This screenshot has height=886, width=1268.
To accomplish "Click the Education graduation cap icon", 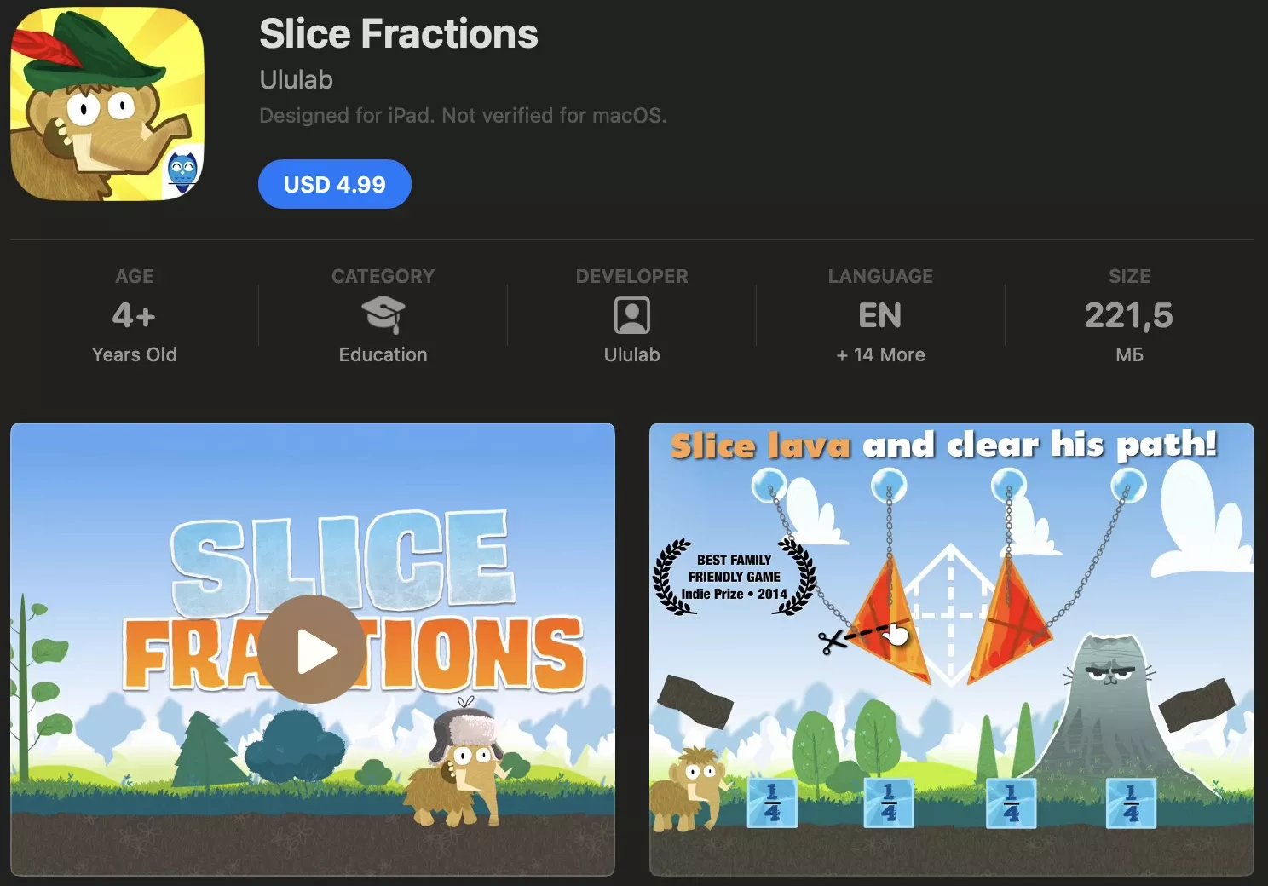I will click(383, 315).
